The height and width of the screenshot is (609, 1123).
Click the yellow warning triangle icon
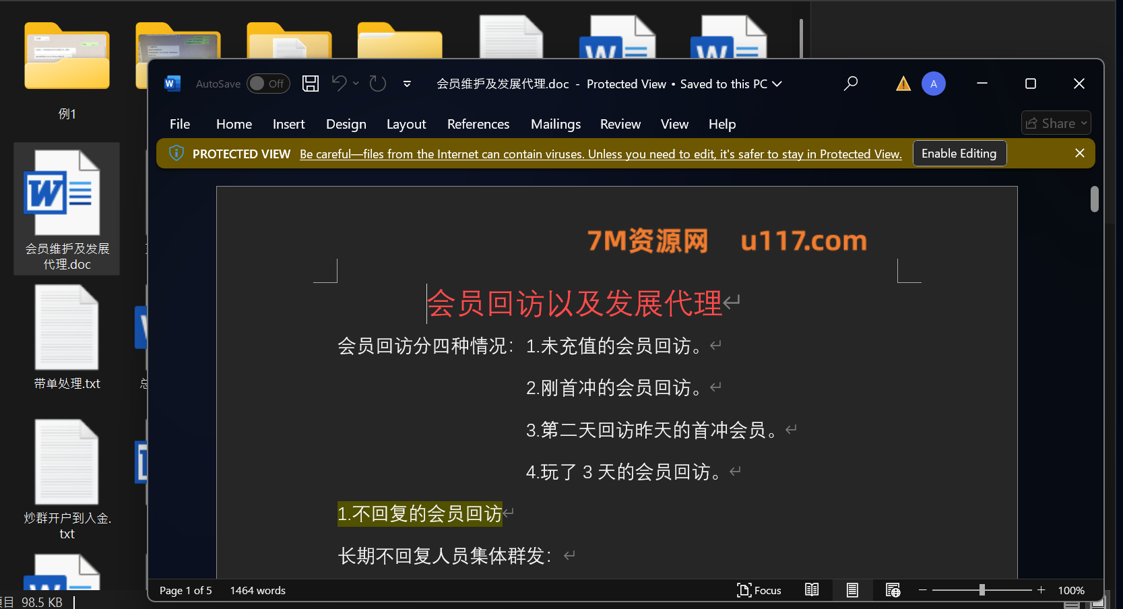(x=903, y=84)
